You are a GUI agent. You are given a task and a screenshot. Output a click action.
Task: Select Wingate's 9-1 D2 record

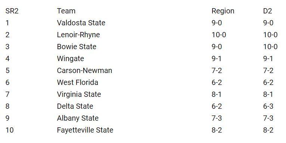(268, 59)
